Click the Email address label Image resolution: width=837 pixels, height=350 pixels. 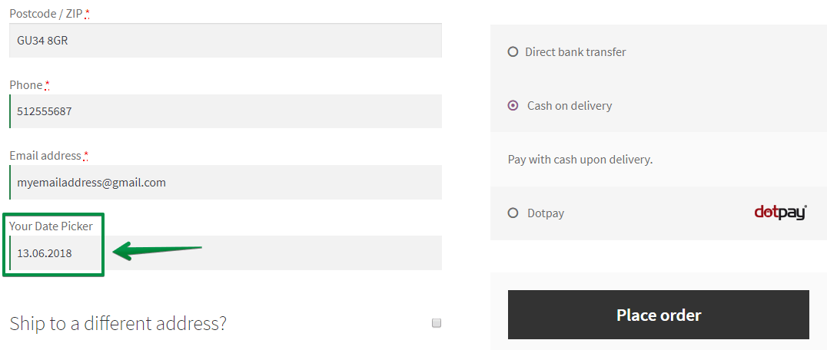coord(45,156)
